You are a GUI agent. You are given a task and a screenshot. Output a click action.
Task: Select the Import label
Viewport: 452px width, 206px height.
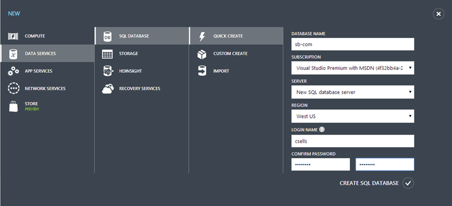221,71
